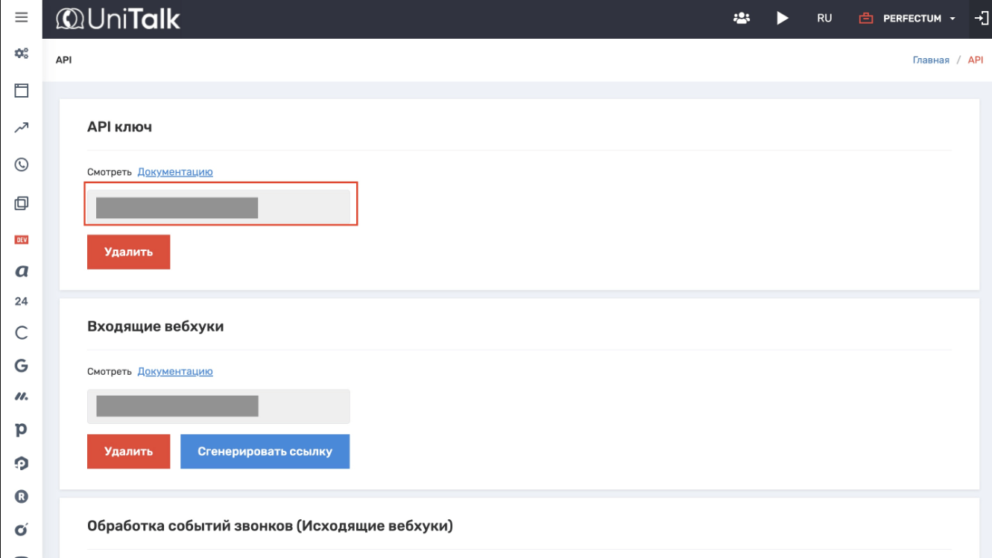The width and height of the screenshot is (992, 558).
Task: Click the settings gears sidebar icon
Action: click(22, 54)
